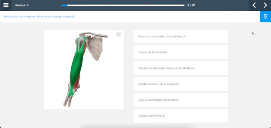Click the question prompt about Músculo bíceps braquial
This screenshot has height=128, width=271.
pos(39,17)
